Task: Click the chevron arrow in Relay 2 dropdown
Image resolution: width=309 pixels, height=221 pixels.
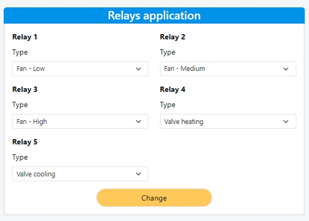Action: coord(286,69)
